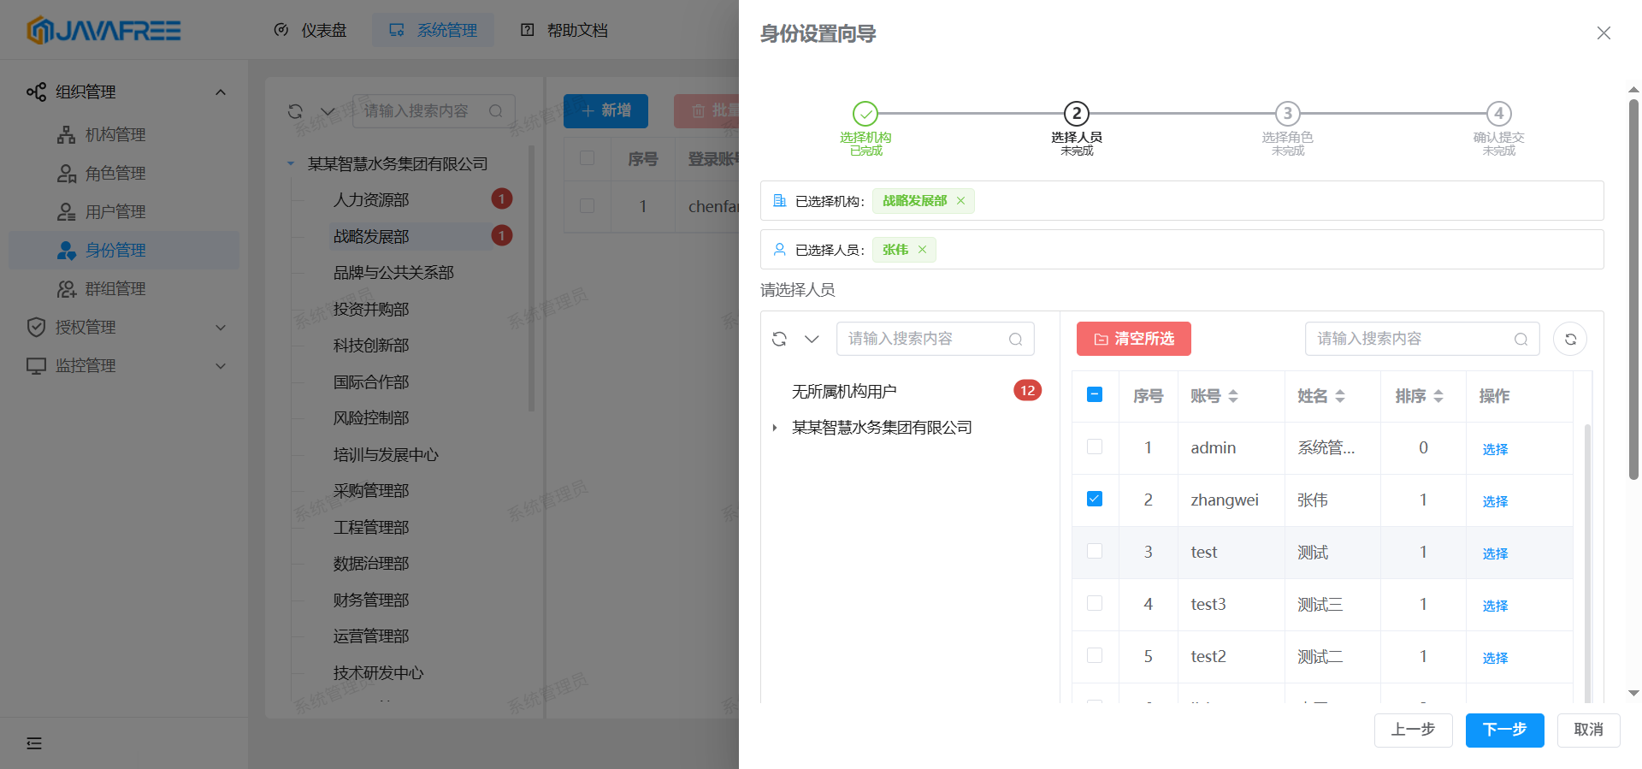Remove the 张伟 selected person tag
The image size is (1642, 769).
922,250
